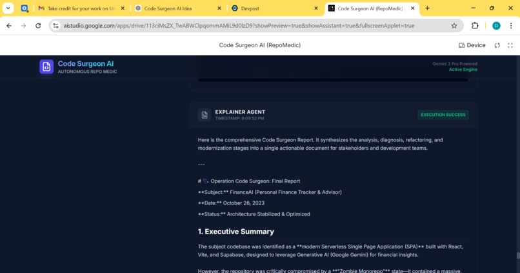Viewport: 520px width, 273px height.
Task: Bookmark this page with the star icon
Action: [x=454, y=26]
